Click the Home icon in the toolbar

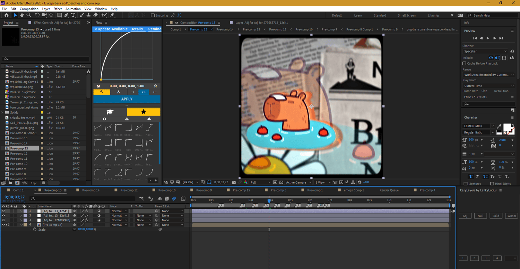[x=7, y=15]
